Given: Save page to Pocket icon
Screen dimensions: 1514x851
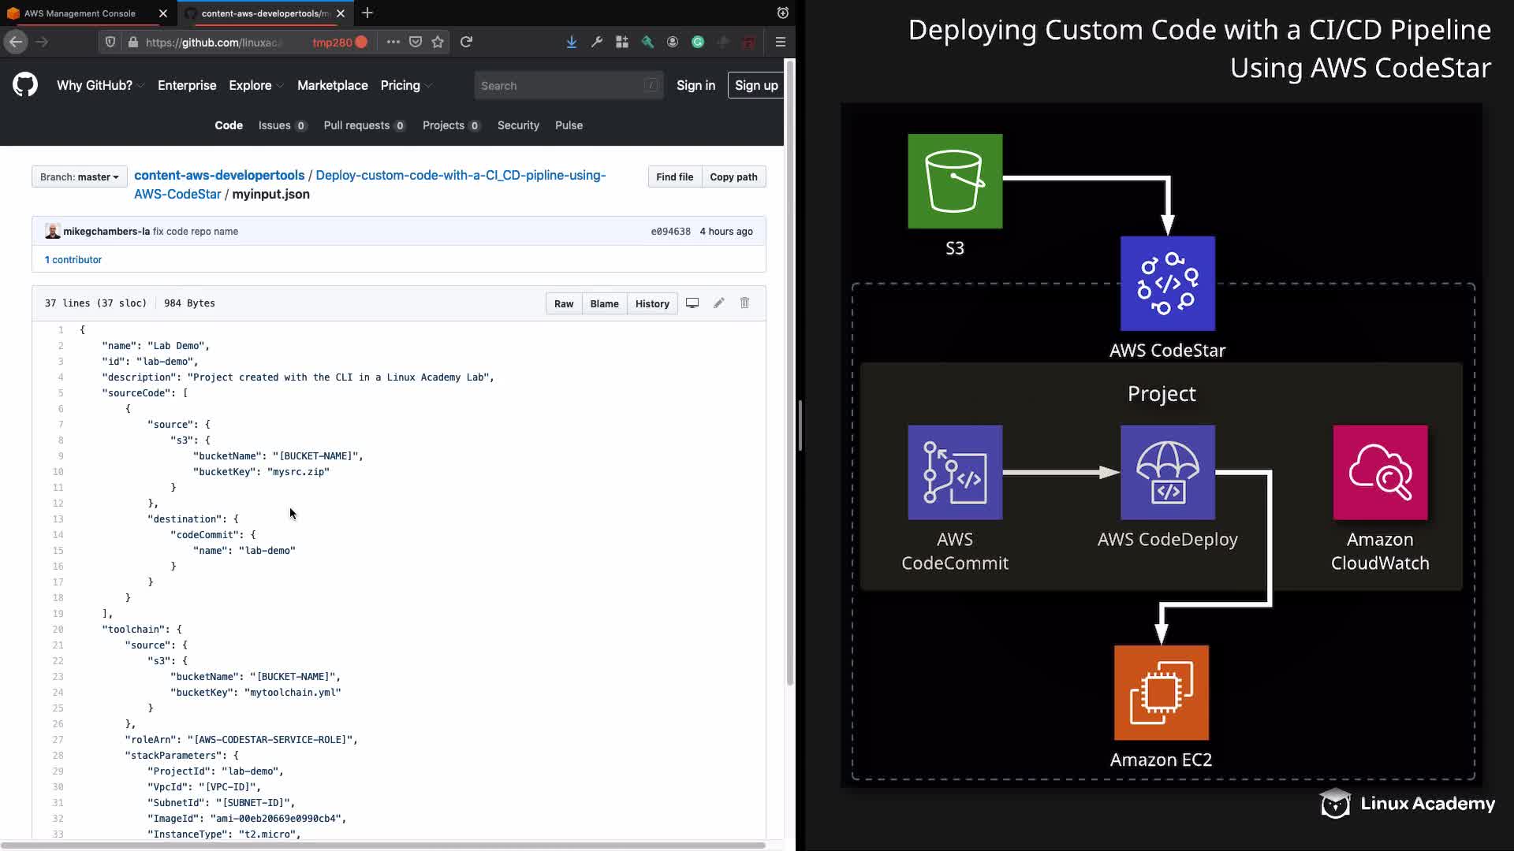Looking at the screenshot, I should [x=416, y=43].
